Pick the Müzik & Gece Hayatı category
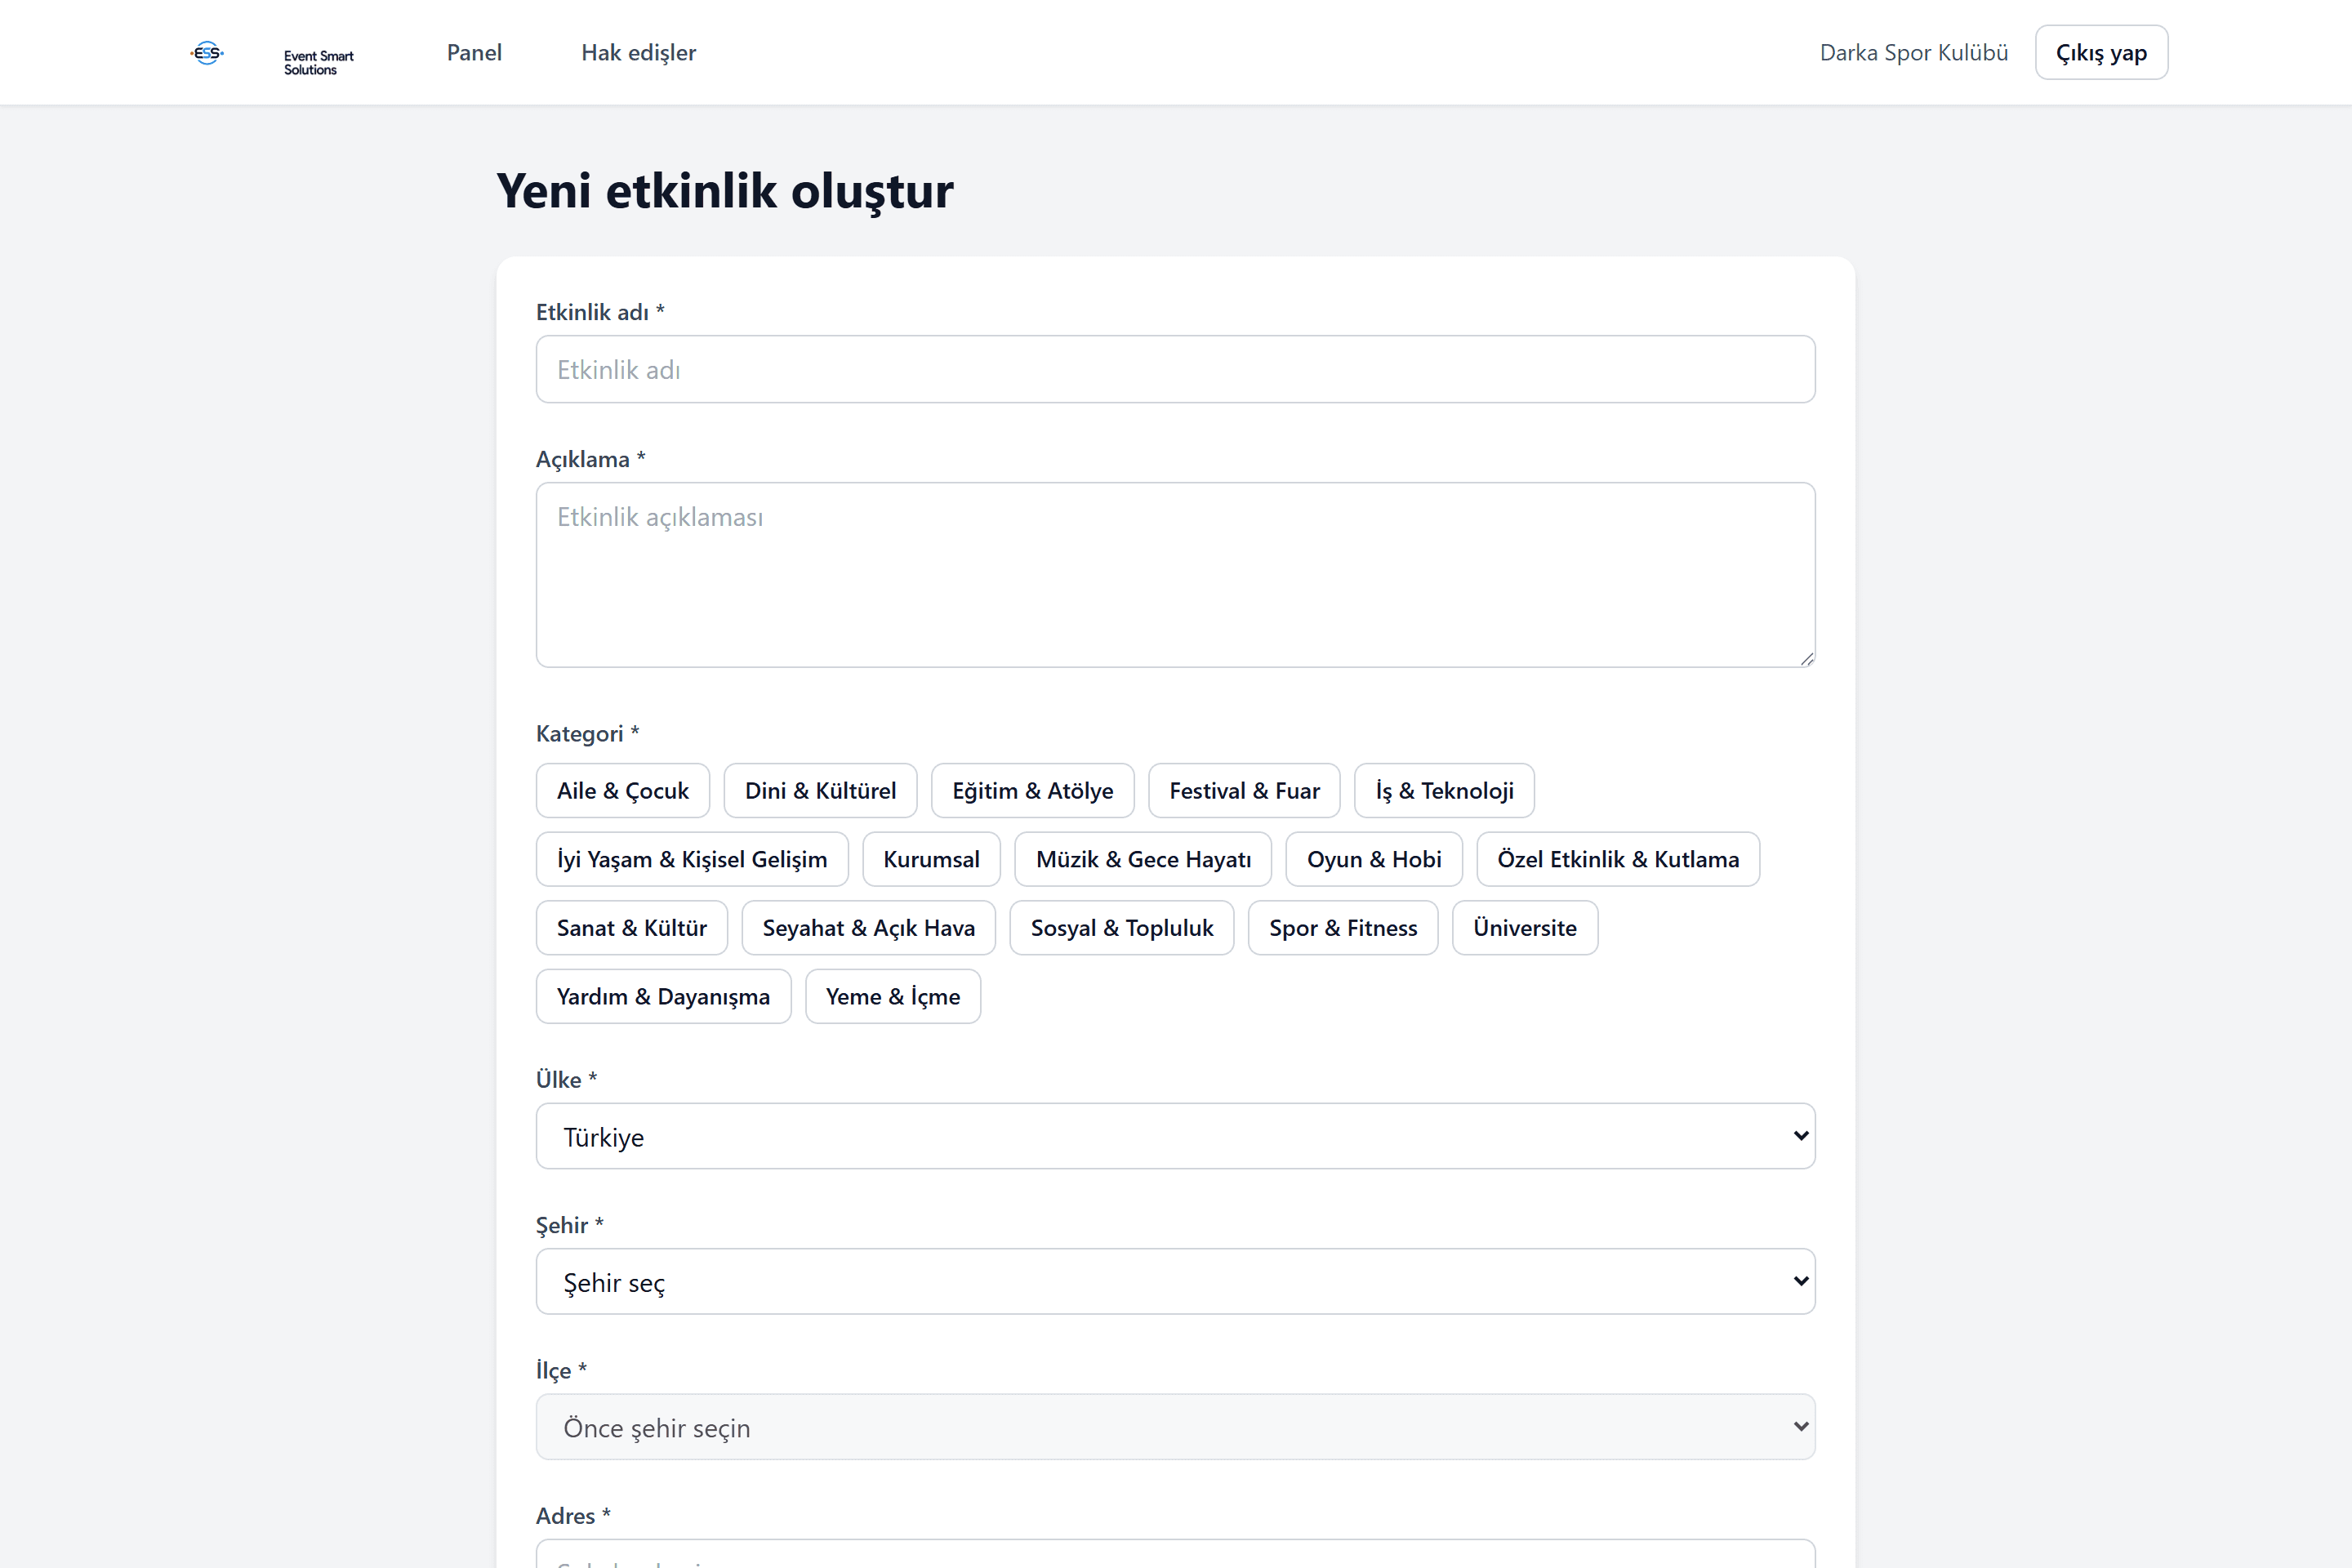 point(1143,859)
